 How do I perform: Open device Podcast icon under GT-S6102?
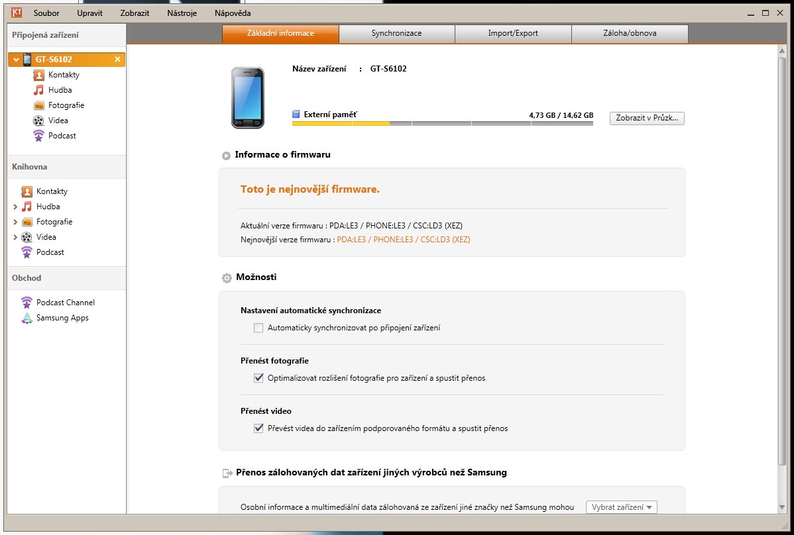(x=39, y=136)
